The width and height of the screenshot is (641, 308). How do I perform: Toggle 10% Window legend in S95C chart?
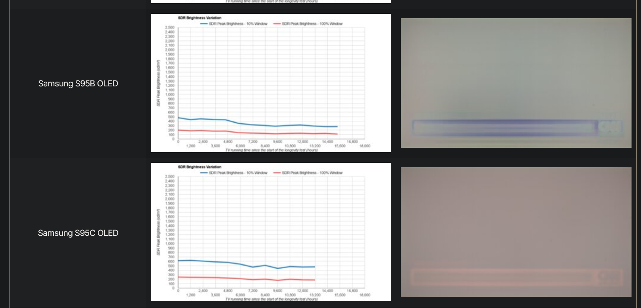pos(234,173)
